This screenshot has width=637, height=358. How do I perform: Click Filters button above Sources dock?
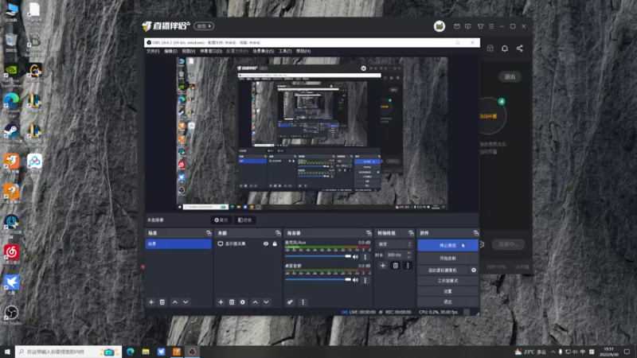(245, 220)
